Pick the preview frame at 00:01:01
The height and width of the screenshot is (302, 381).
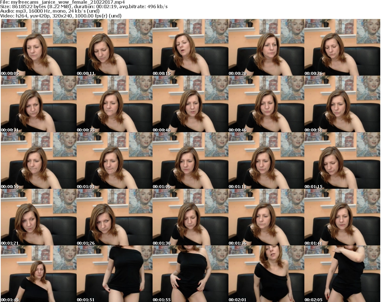[115, 161]
